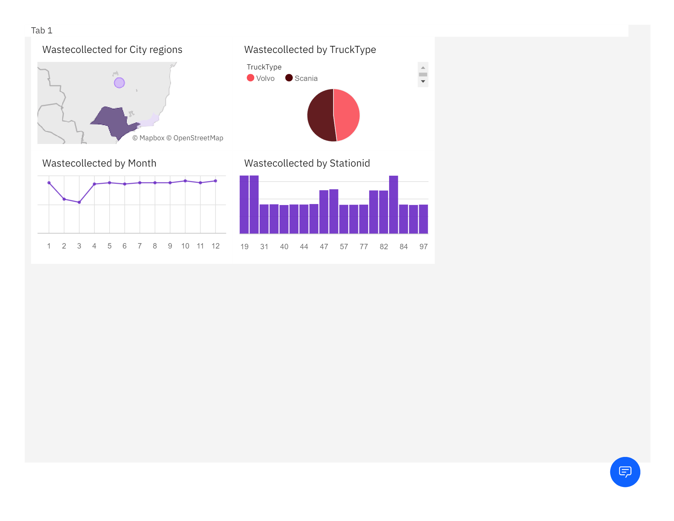The width and height of the screenshot is (674, 521).
Task: Open the chat assistant bubble icon
Action: [624, 472]
